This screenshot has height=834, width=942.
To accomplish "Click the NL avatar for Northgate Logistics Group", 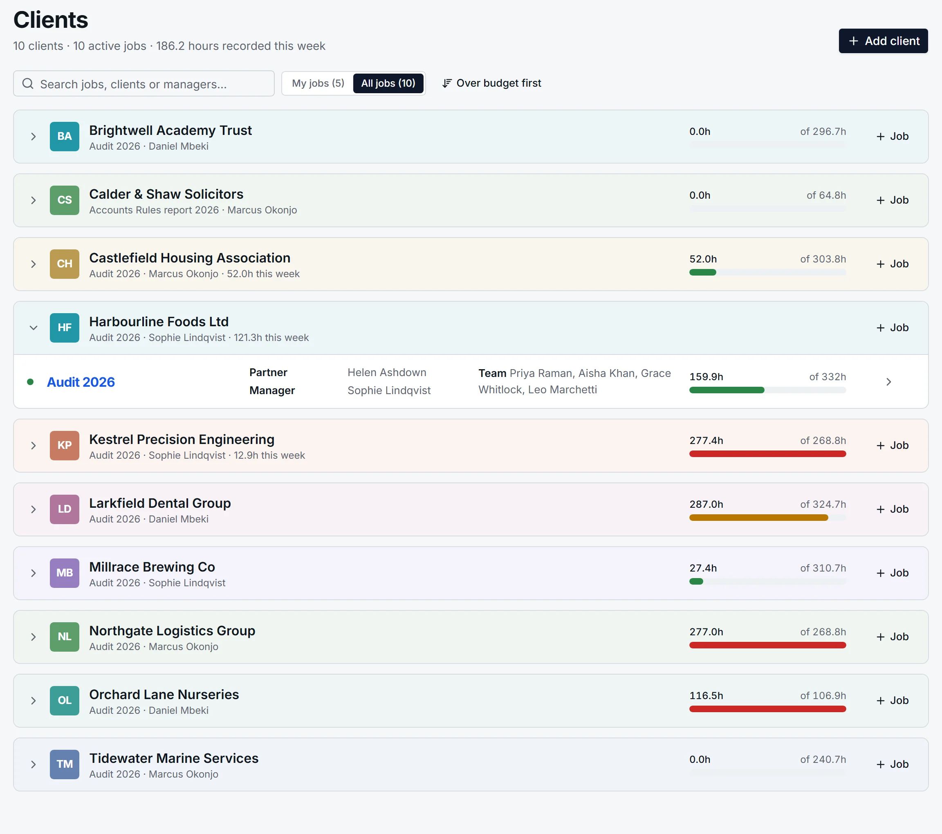I will [65, 637].
